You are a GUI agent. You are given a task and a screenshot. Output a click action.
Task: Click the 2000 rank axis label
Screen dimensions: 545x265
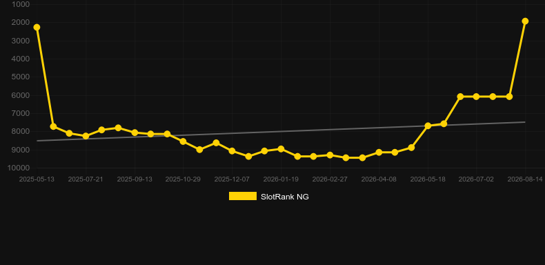click(x=21, y=22)
